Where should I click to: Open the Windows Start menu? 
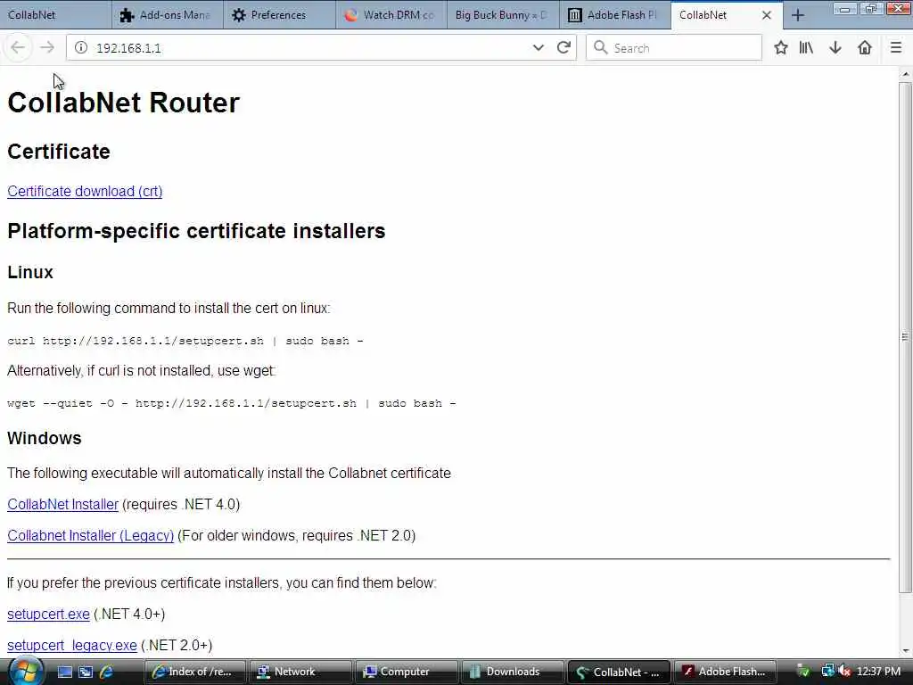[25, 671]
